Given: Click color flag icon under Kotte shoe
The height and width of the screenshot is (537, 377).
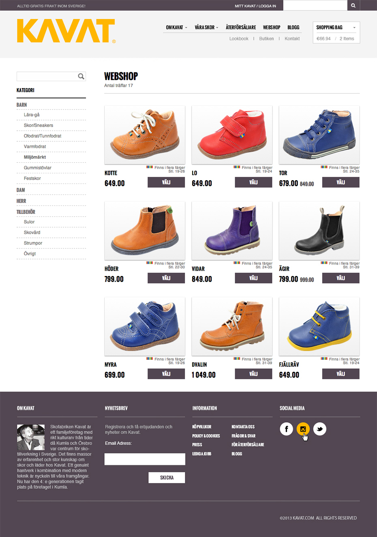Looking at the screenshot, I should (150, 167).
